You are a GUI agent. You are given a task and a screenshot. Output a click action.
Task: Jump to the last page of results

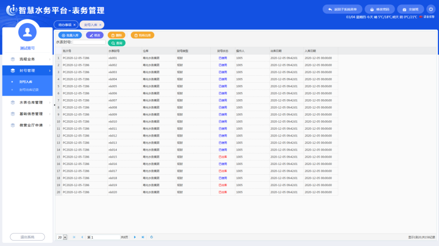point(143,237)
